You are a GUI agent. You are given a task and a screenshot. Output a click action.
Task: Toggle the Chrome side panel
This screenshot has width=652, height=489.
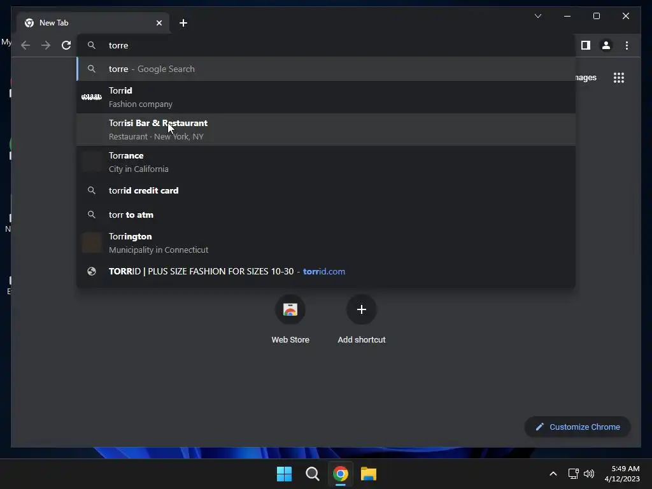pyautogui.click(x=586, y=45)
